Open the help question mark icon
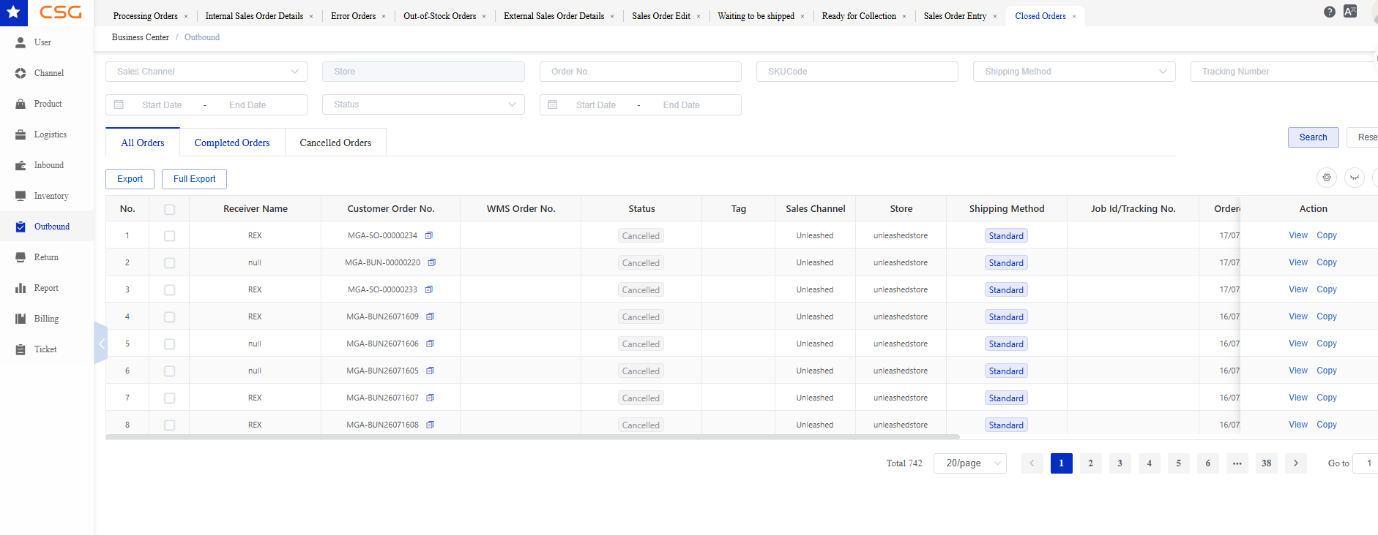 [x=1330, y=12]
